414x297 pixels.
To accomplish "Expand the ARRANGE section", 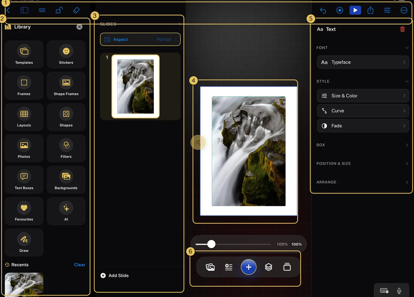I will [363, 182].
